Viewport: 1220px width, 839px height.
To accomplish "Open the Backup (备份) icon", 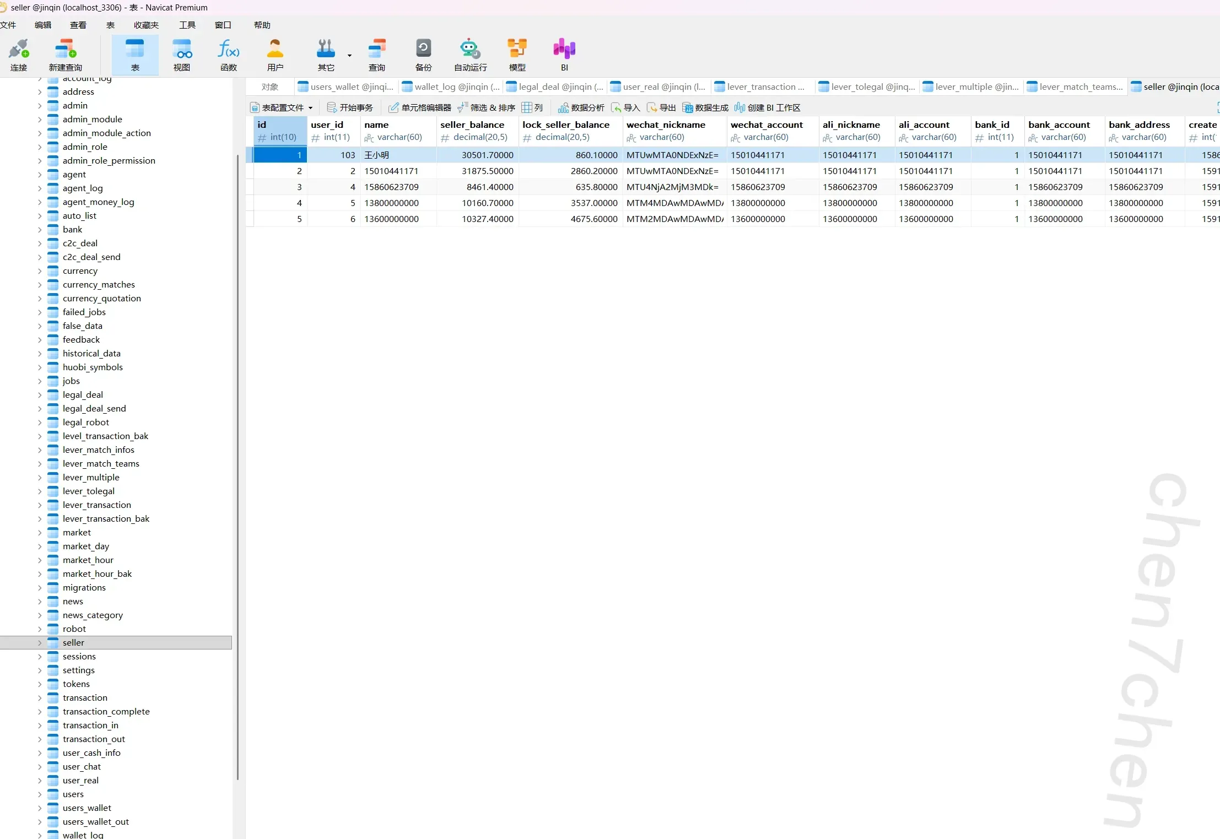I will (423, 55).
